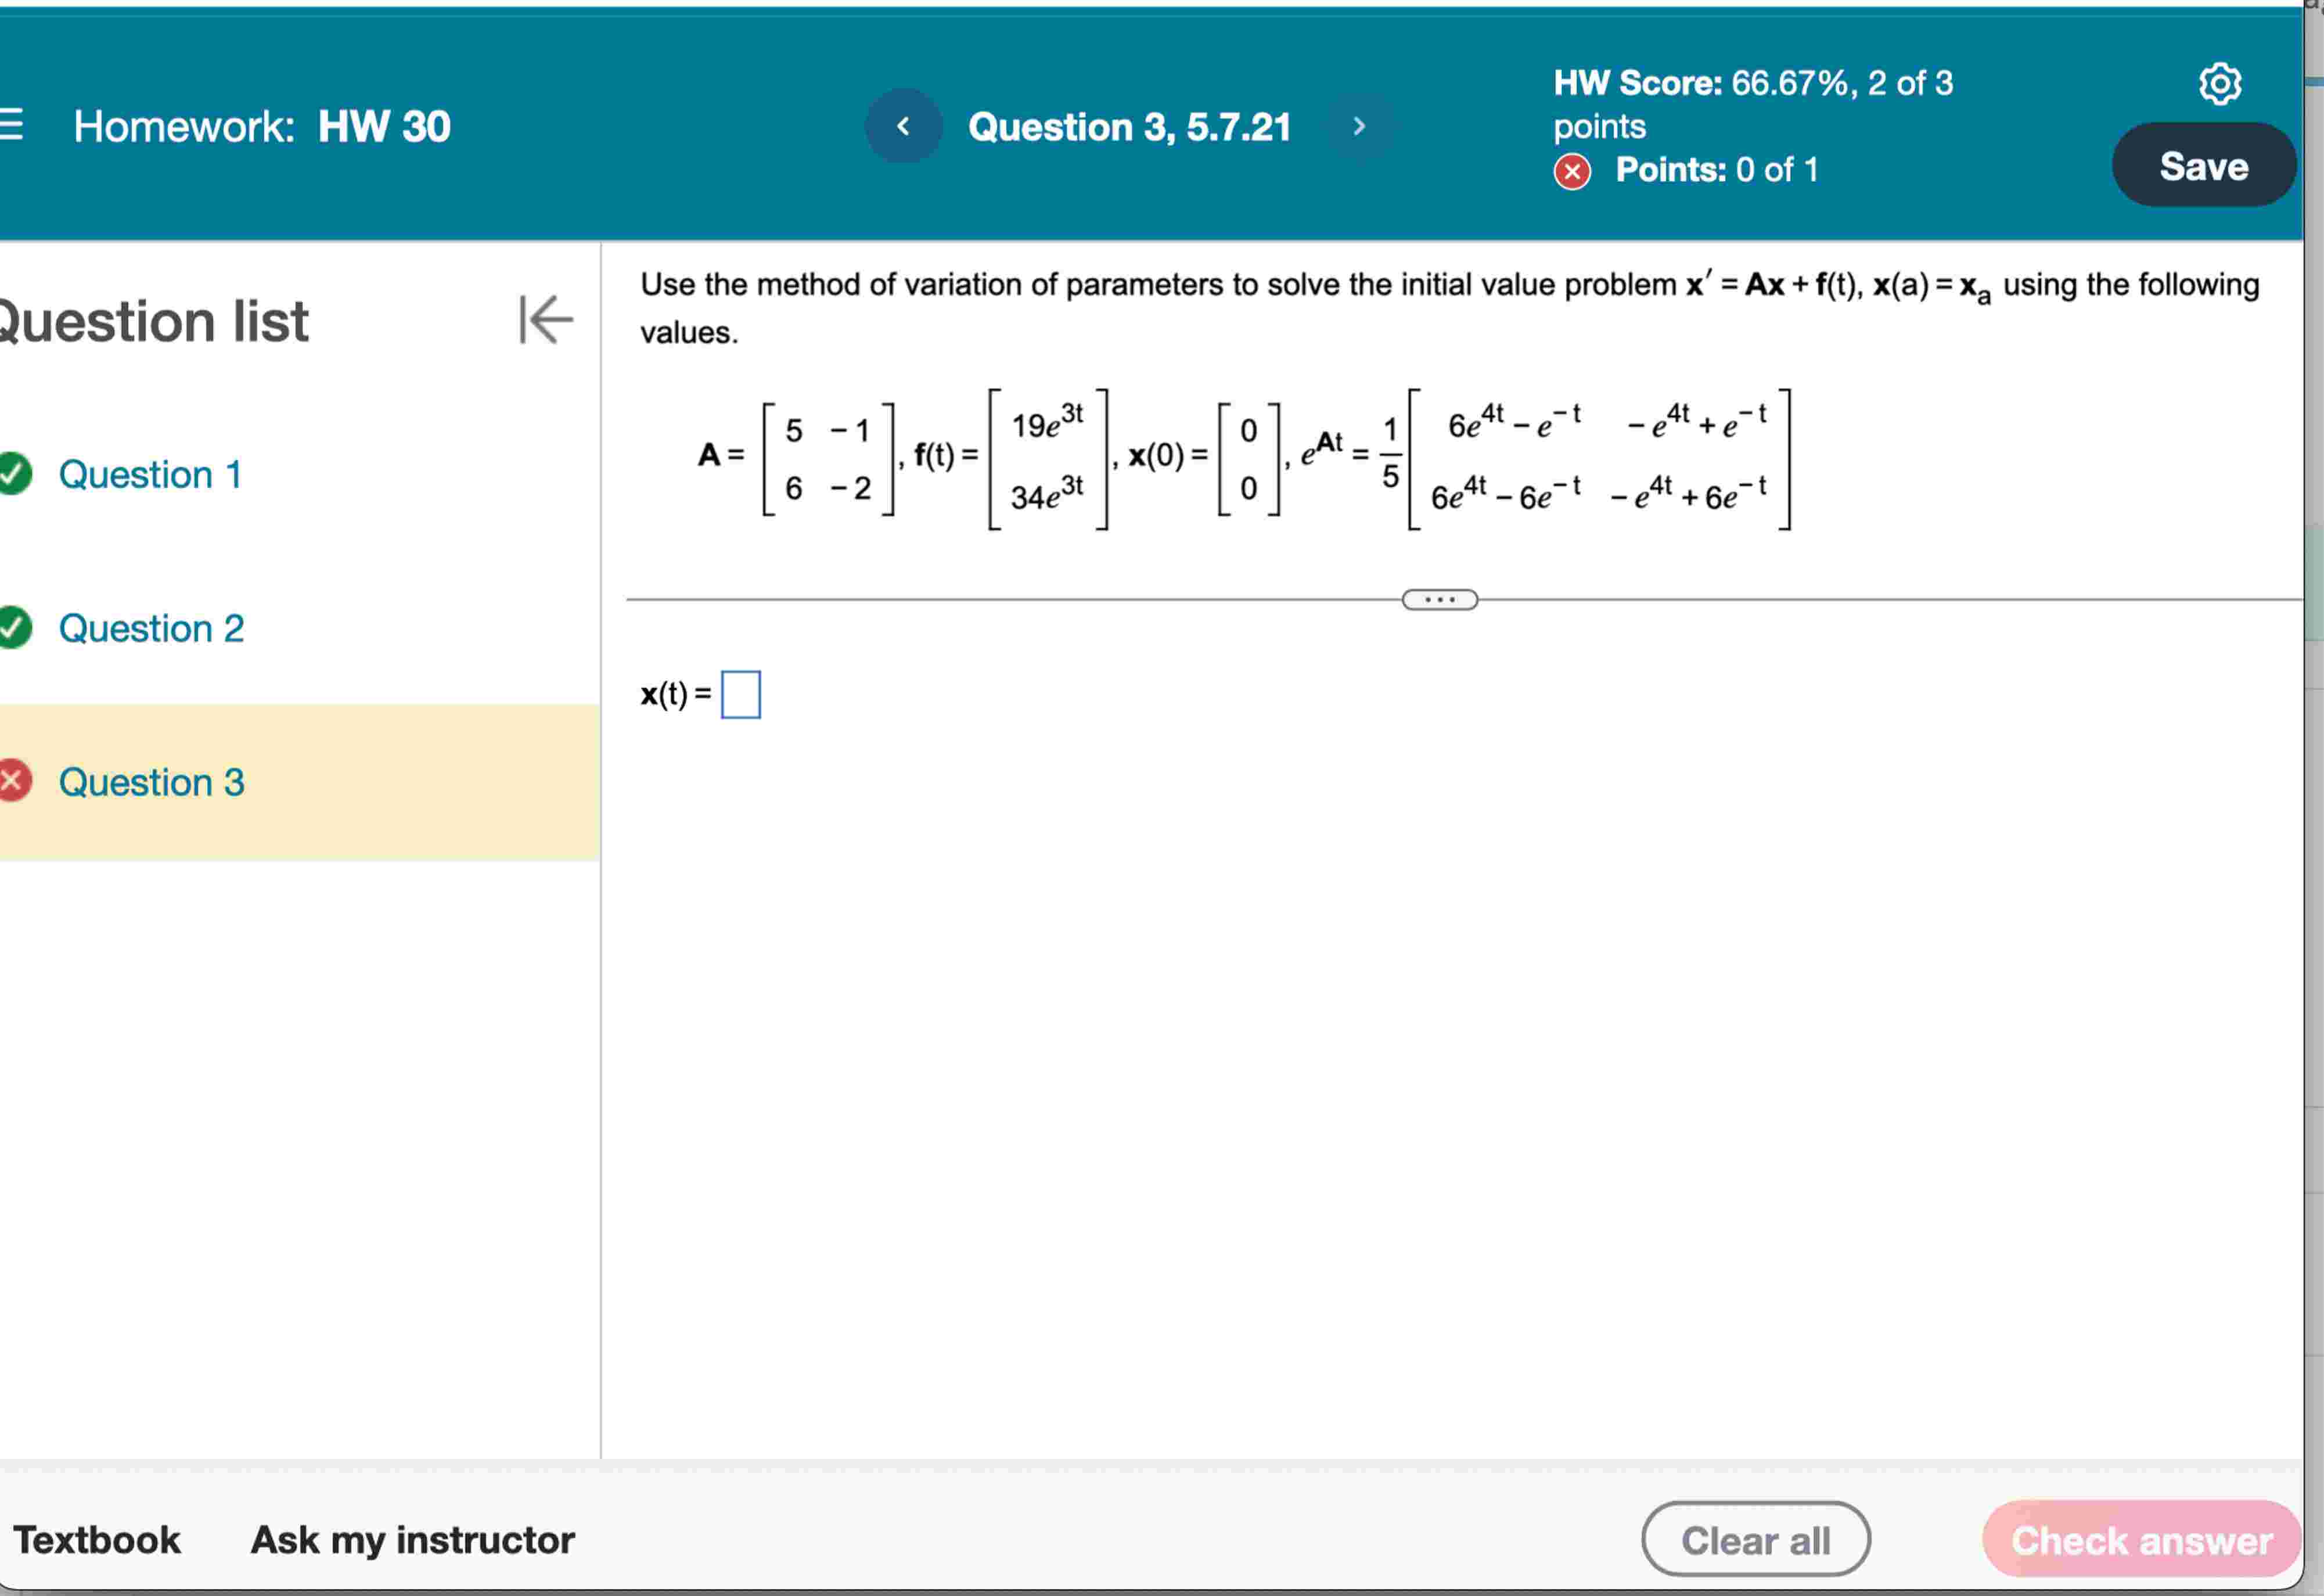The image size is (2324, 1596).
Task: Click the red X beside Question 3
Action: [14, 782]
